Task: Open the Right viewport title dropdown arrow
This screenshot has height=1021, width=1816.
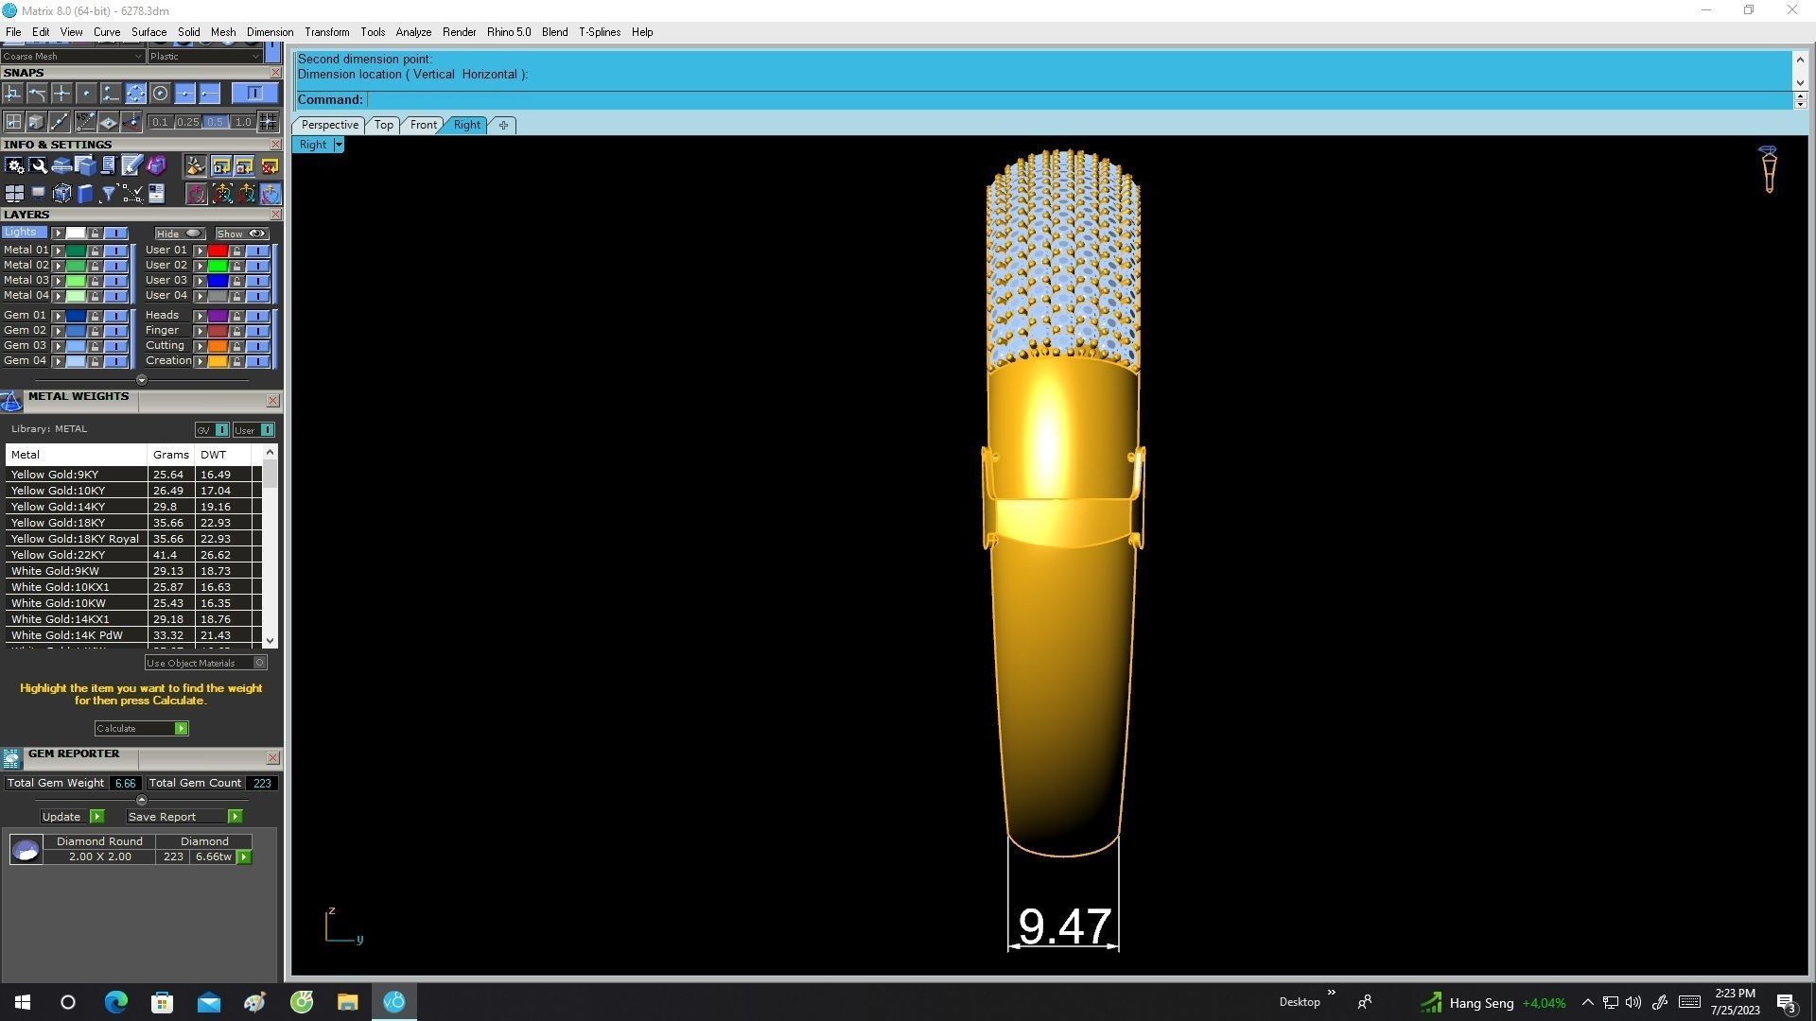Action: click(x=339, y=145)
